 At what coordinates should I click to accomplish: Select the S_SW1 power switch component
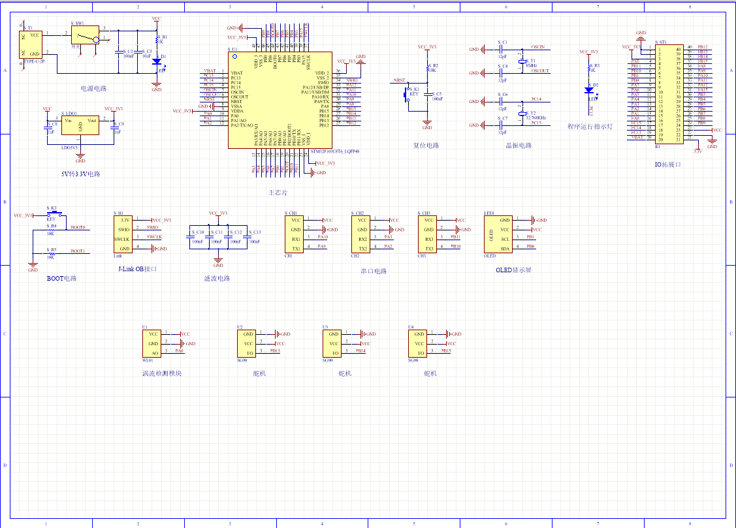point(86,35)
